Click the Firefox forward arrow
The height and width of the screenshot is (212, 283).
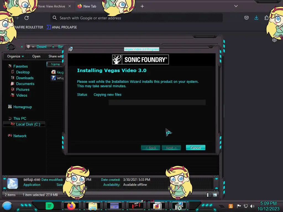pyautogui.click(x=17, y=18)
